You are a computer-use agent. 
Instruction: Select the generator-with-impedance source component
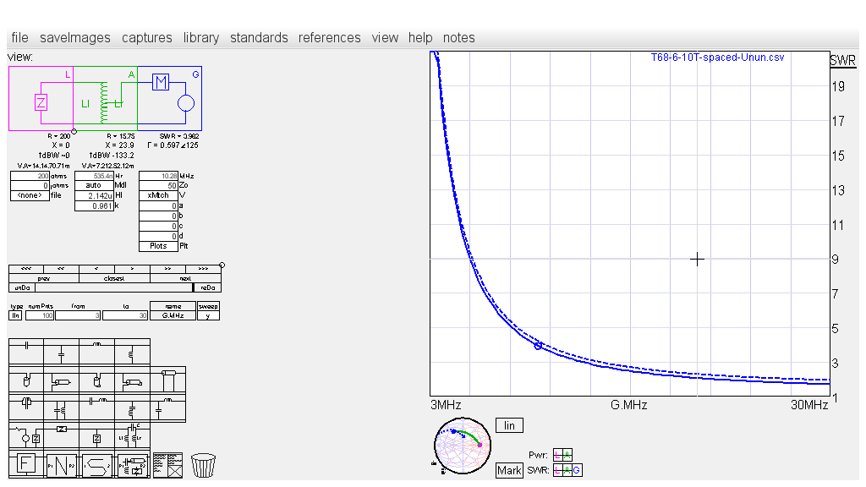[x=26, y=437]
